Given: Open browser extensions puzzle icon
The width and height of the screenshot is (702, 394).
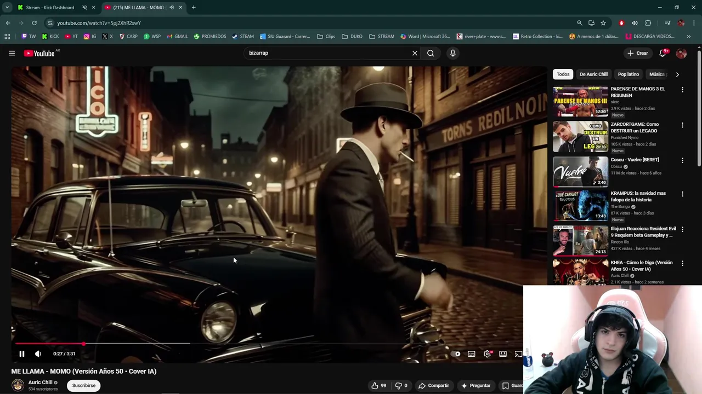Looking at the screenshot, I should [648, 23].
